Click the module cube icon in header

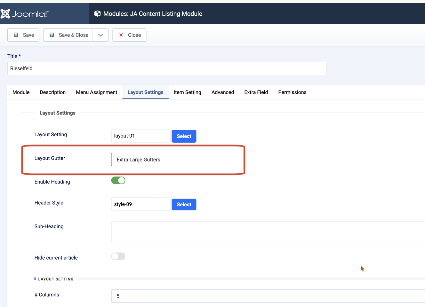97,14
